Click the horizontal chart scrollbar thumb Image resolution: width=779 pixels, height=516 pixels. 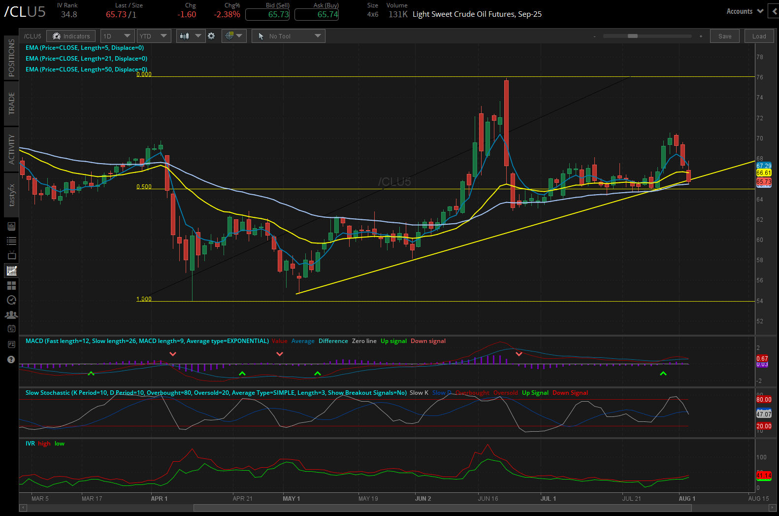(443, 508)
